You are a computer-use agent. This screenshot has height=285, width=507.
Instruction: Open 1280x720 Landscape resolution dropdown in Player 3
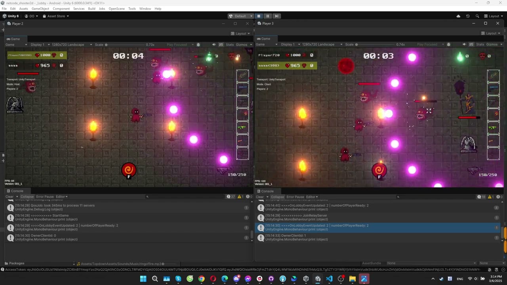click(323, 44)
